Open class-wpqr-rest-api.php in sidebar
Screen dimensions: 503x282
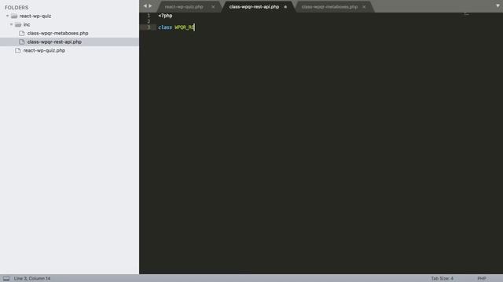[54, 42]
